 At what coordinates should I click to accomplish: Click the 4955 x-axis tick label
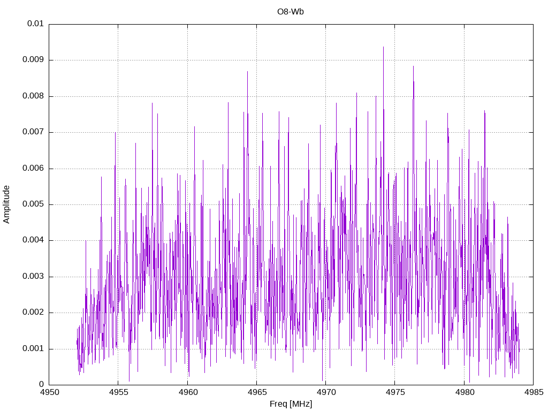(118, 392)
